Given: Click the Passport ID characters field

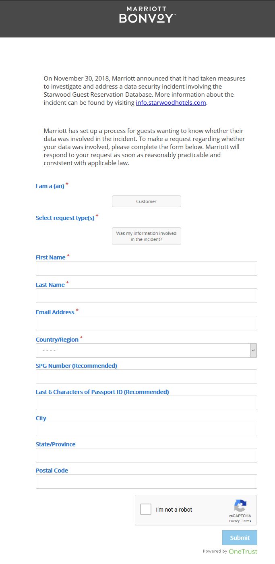Looking at the screenshot, I should pos(147,403).
